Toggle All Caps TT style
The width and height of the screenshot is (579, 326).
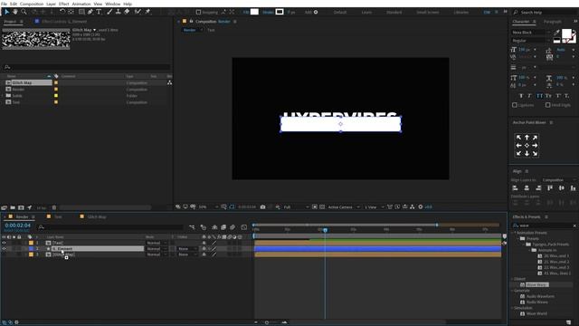539,96
